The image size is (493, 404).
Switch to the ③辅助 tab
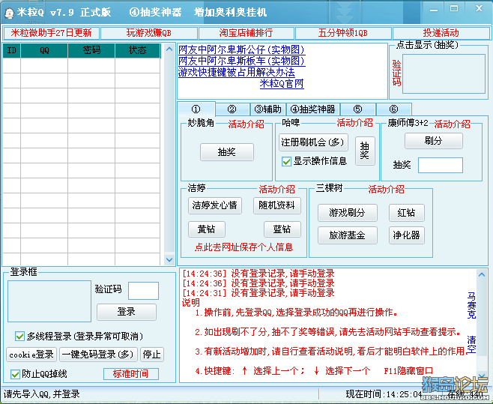pyautogui.click(x=268, y=109)
